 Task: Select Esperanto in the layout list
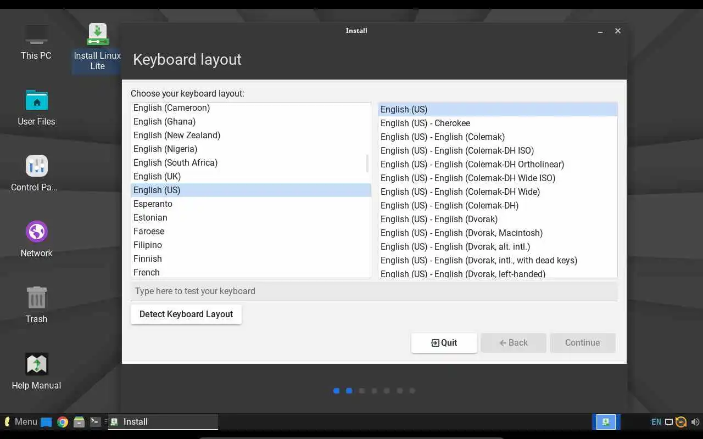[251, 204]
